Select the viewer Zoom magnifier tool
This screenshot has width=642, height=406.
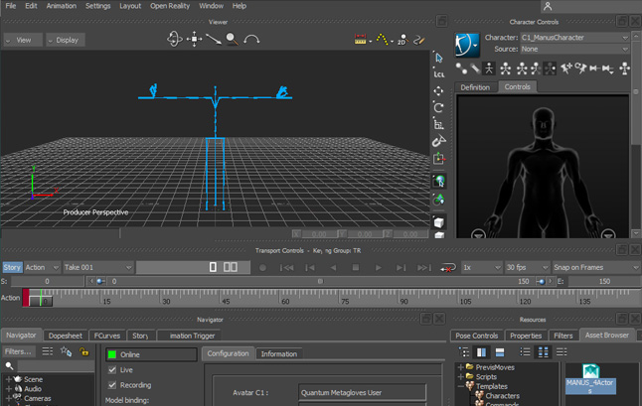(231, 39)
